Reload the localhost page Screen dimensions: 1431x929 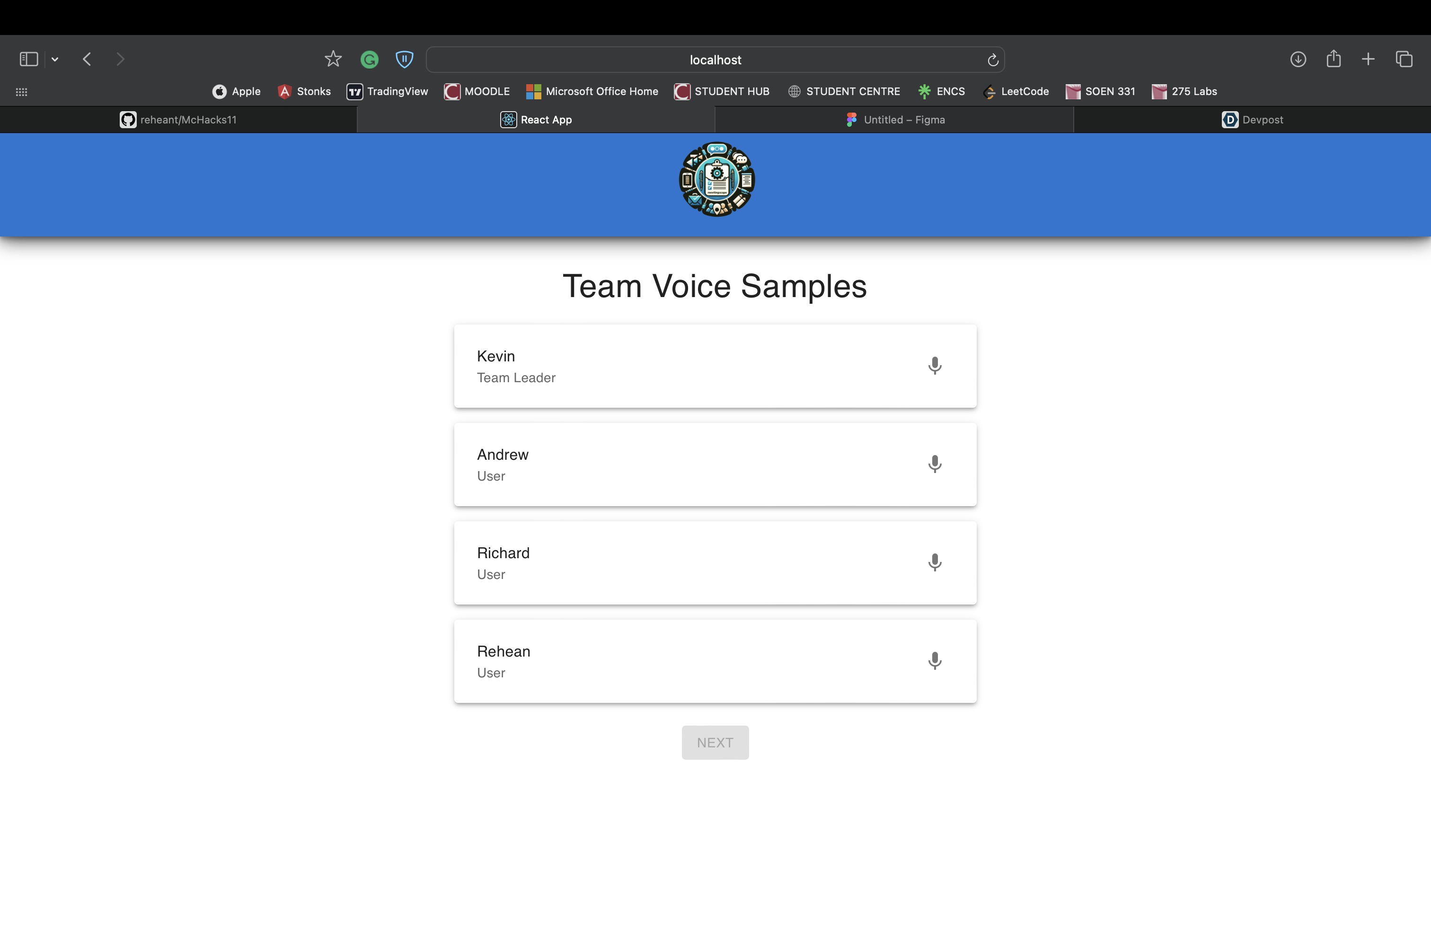point(993,60)
